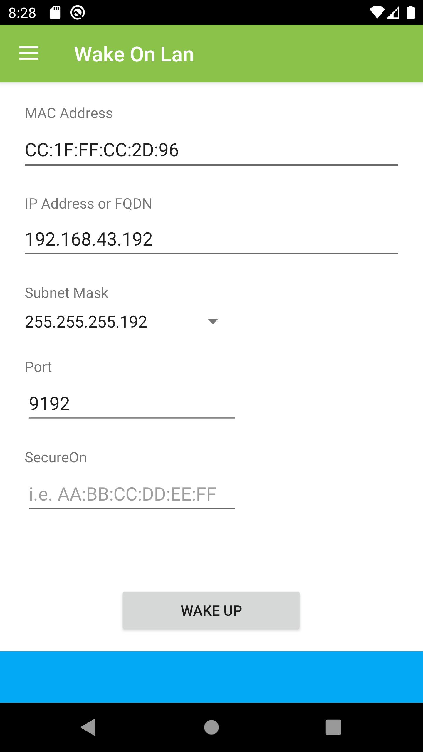Screen dimensions: 423x752
Task: Tap the circular notification icon beside SD card
Action: click(x=78, y=12)
